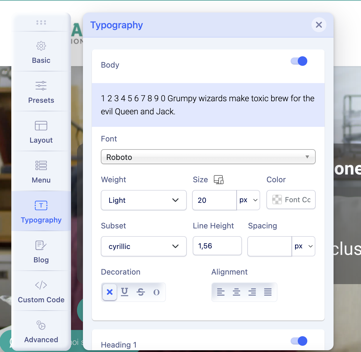Open the Presets section in sidebar
Image resolution: width=361 pixels, height=352 pixels.
tap(41, 91)
